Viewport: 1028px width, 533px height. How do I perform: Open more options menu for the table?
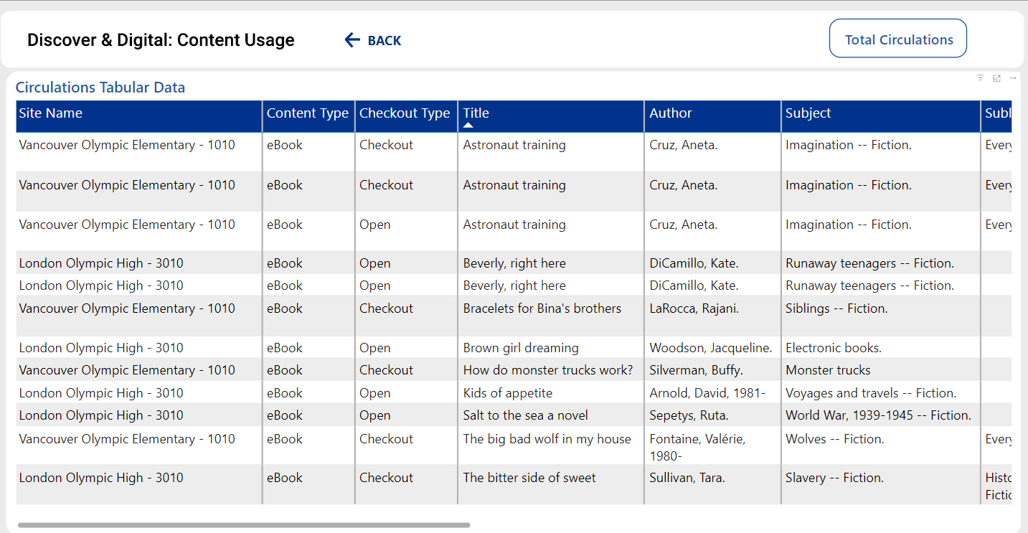click(1013, 78)
